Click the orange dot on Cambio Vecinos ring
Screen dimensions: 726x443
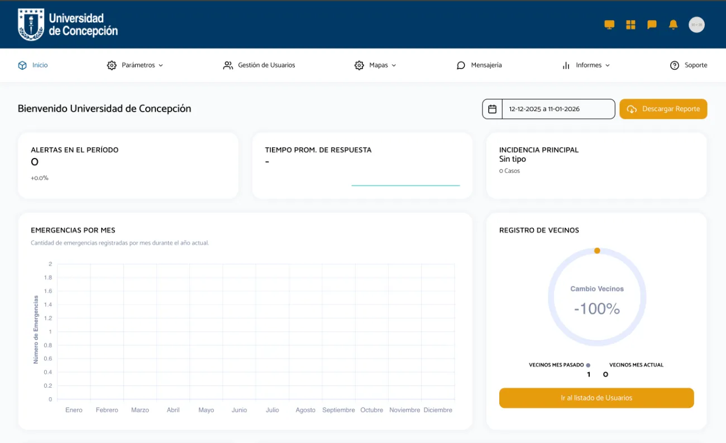(597, 251)
